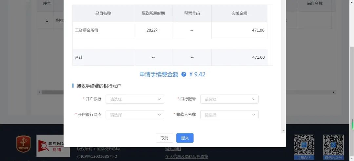Open the 开户银行 dropdown
The image size is (354, 161).
click(135, 99)
